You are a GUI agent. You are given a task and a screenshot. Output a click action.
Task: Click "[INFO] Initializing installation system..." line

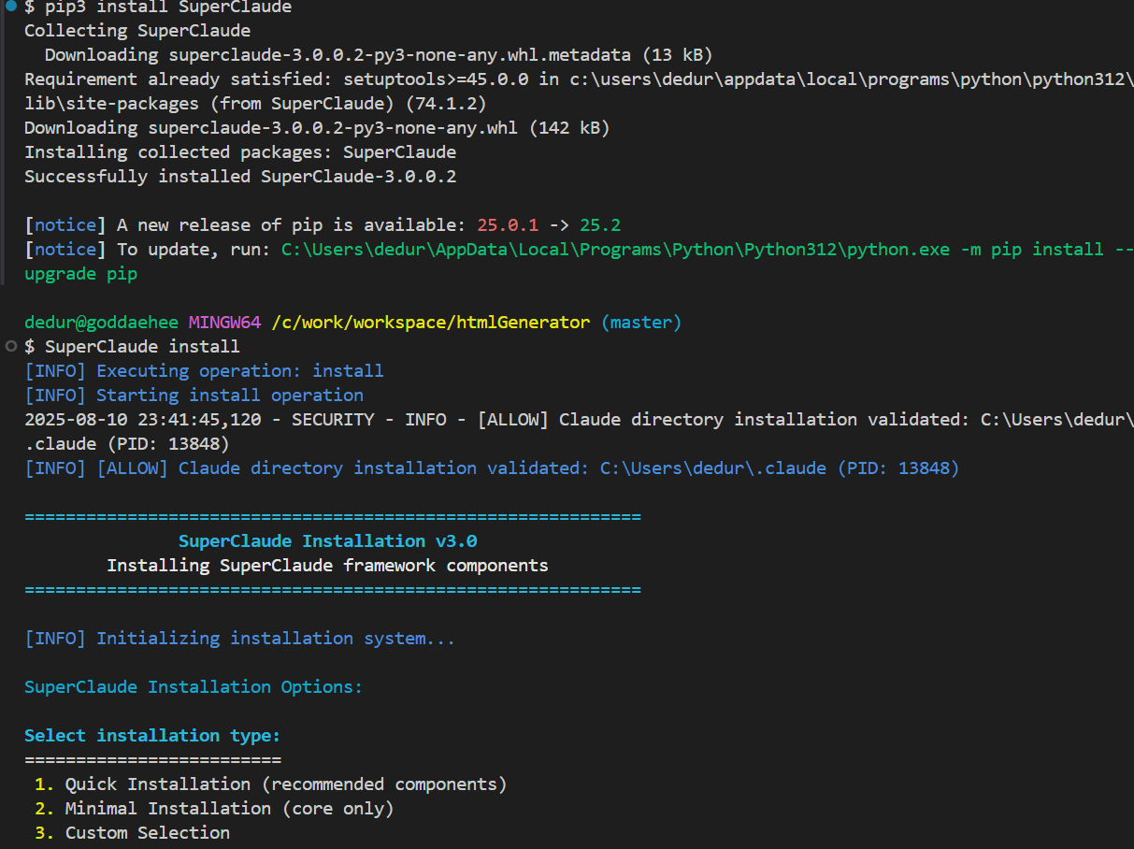point(240,639)
